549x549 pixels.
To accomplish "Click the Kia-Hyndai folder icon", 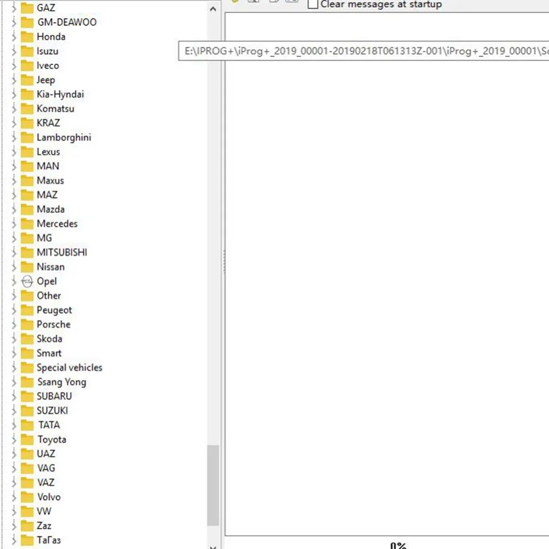I will coord(27,94).
